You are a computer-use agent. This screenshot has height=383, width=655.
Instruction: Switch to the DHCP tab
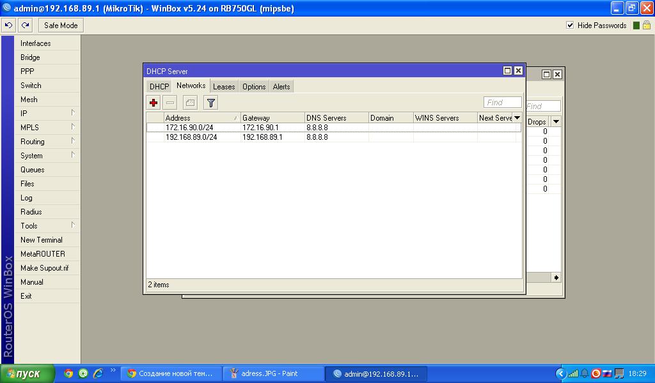point(159,87)
